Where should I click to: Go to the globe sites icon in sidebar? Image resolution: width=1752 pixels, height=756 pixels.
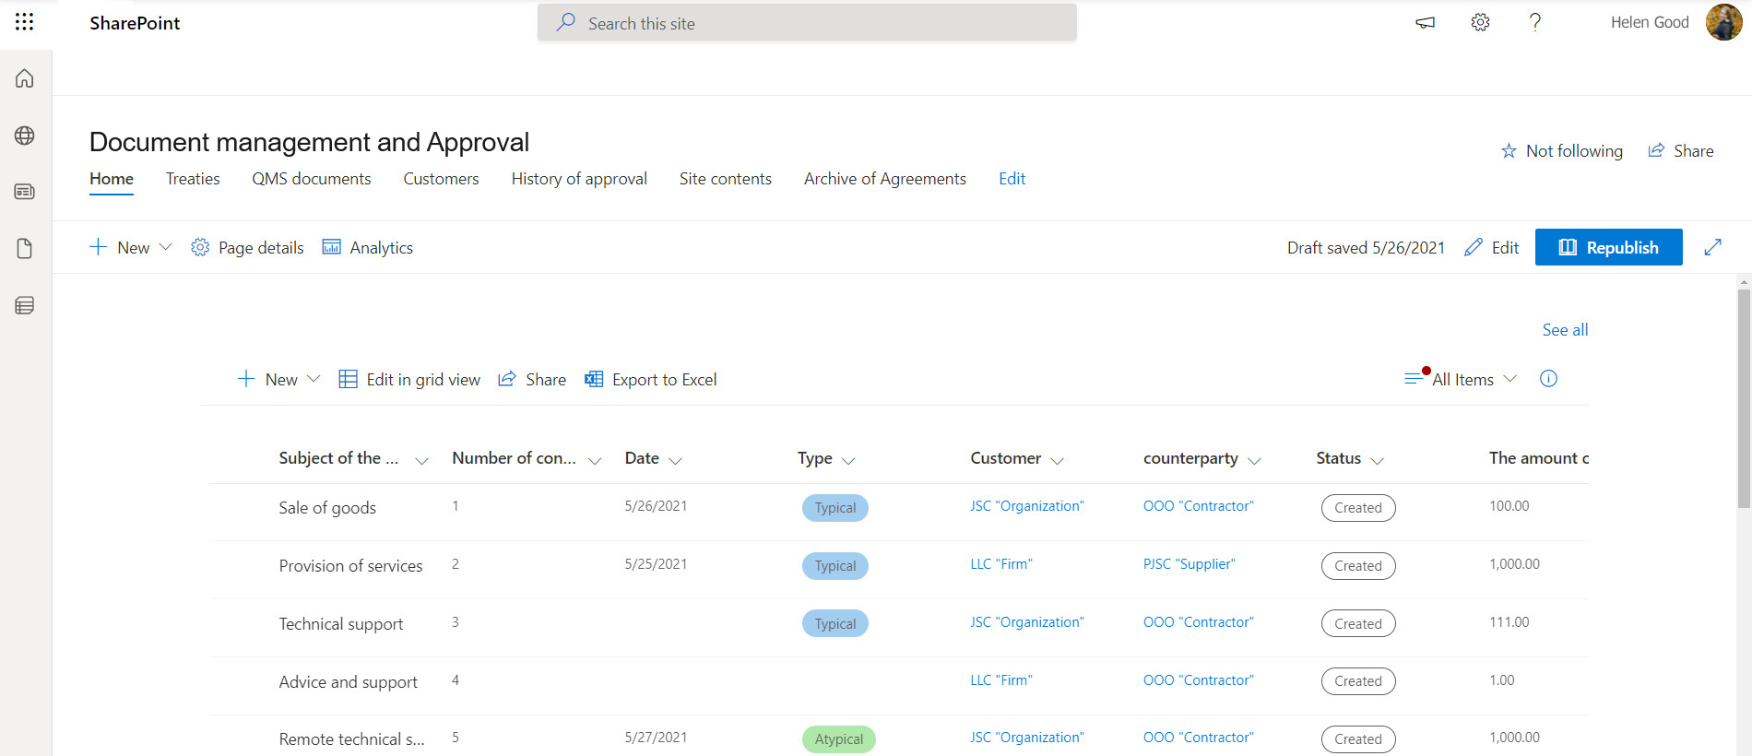click(25, 136)
